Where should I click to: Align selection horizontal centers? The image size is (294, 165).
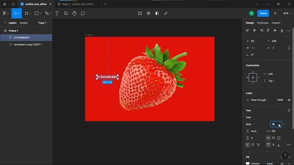(254, 30)
